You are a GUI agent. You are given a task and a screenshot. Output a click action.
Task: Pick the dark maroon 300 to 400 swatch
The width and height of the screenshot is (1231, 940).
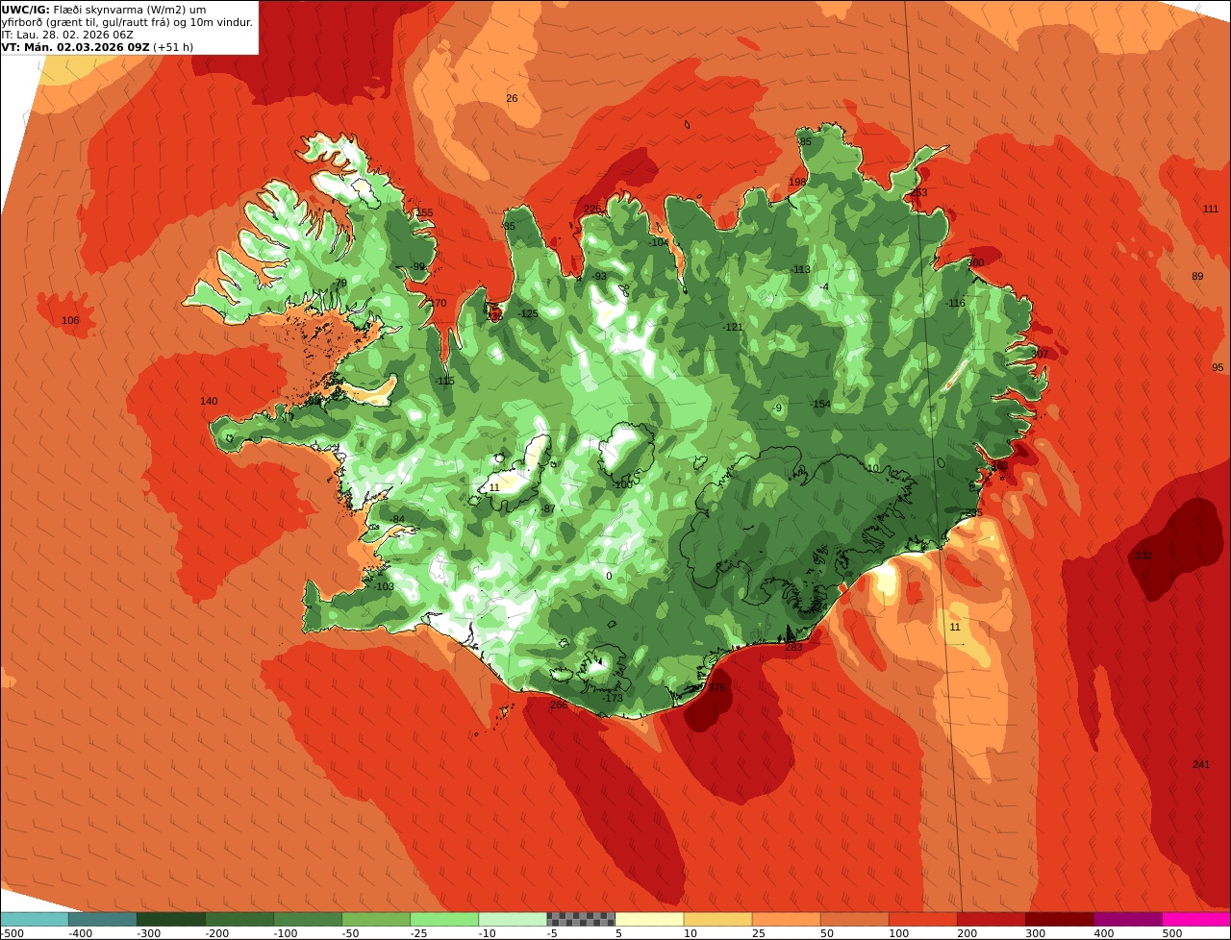coord(1059,919)
